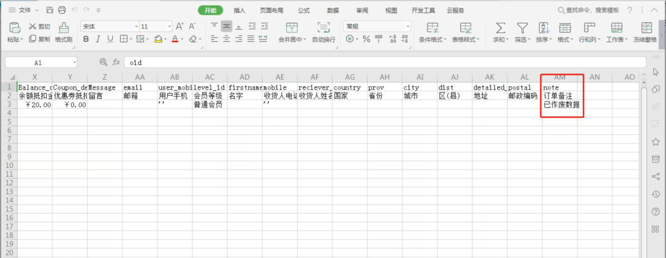Expand the font size dropdown showing 11
Screen dimensions: 666x258
point(169,27)
